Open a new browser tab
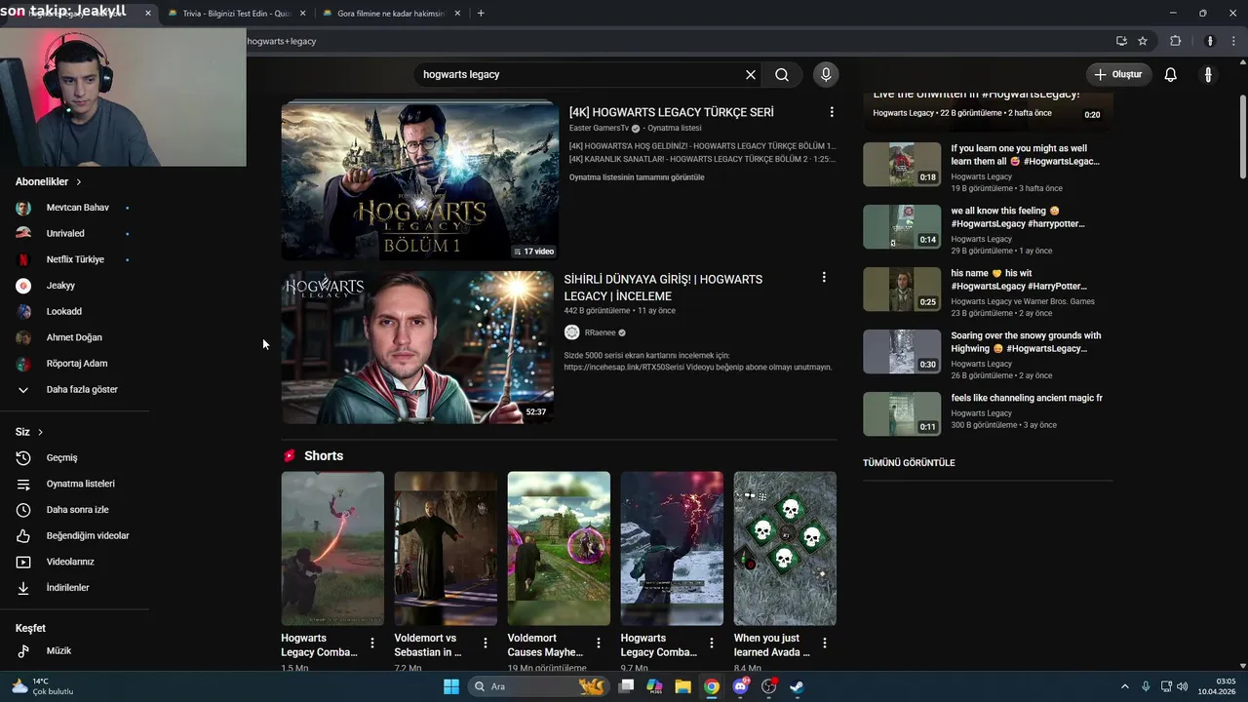This screenshot has height=702, width=1248. point(481,13)
